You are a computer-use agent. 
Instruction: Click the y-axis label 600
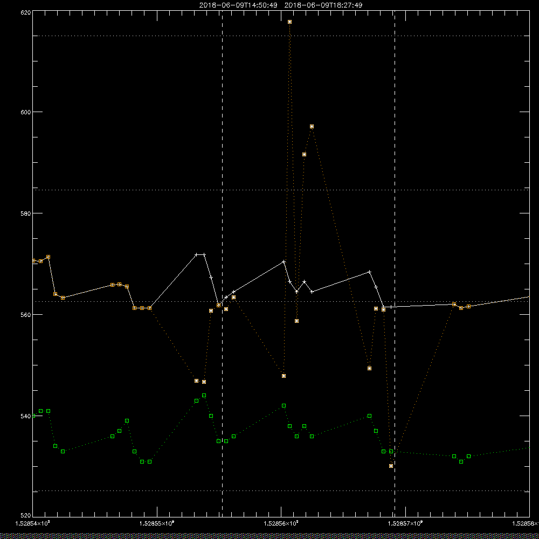tap(26, 112)
